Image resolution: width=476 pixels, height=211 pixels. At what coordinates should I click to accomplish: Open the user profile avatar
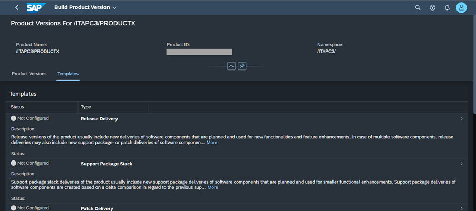pyautogui.click(x=461, y=7)
